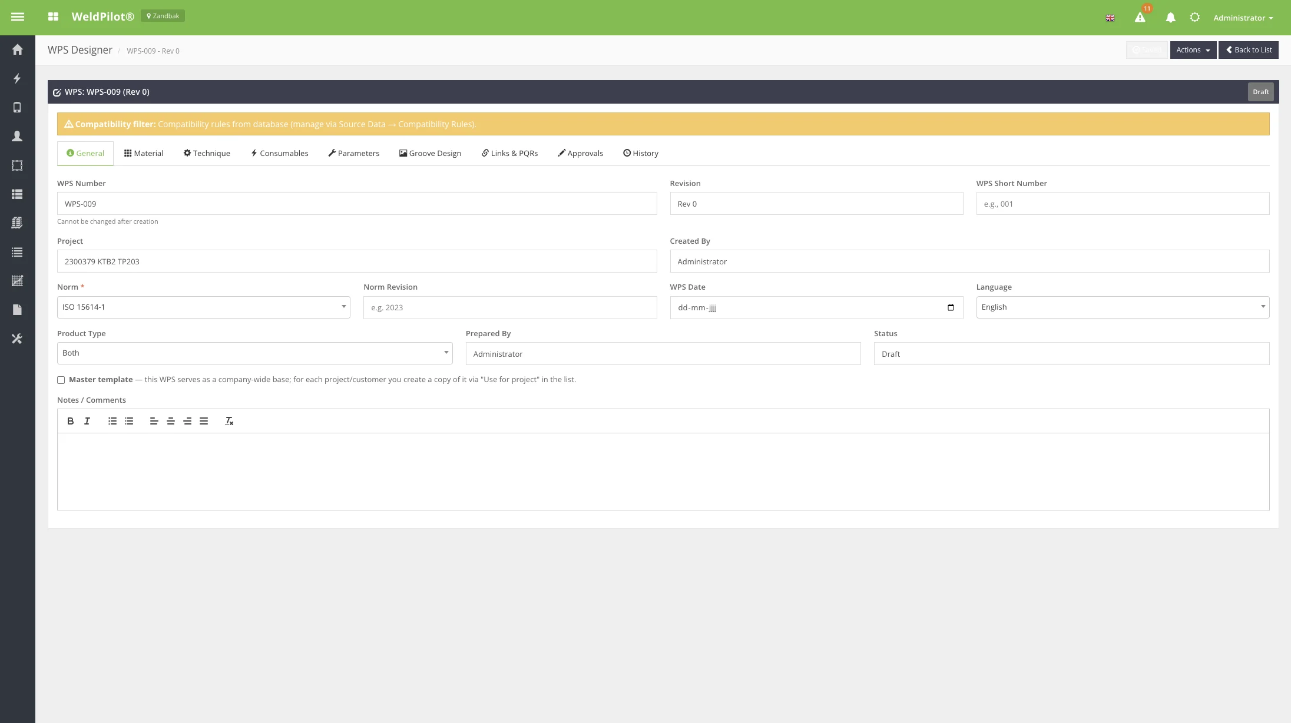Click the WPS Date field
1291x723 pixels.
click(x=816, y=308)
